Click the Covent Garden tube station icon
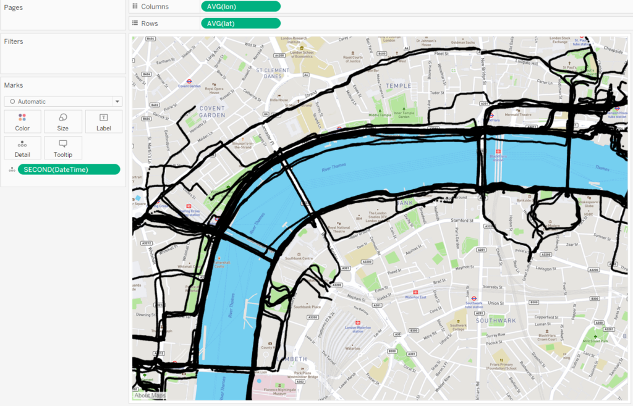 [189, 81]
